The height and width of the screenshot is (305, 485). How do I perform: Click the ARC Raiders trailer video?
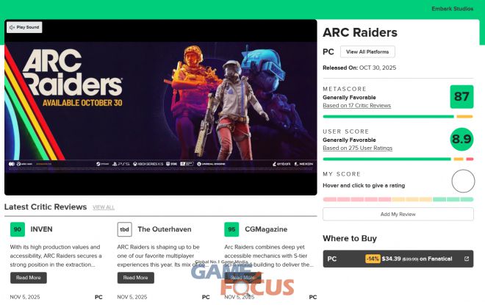(160, 107)
